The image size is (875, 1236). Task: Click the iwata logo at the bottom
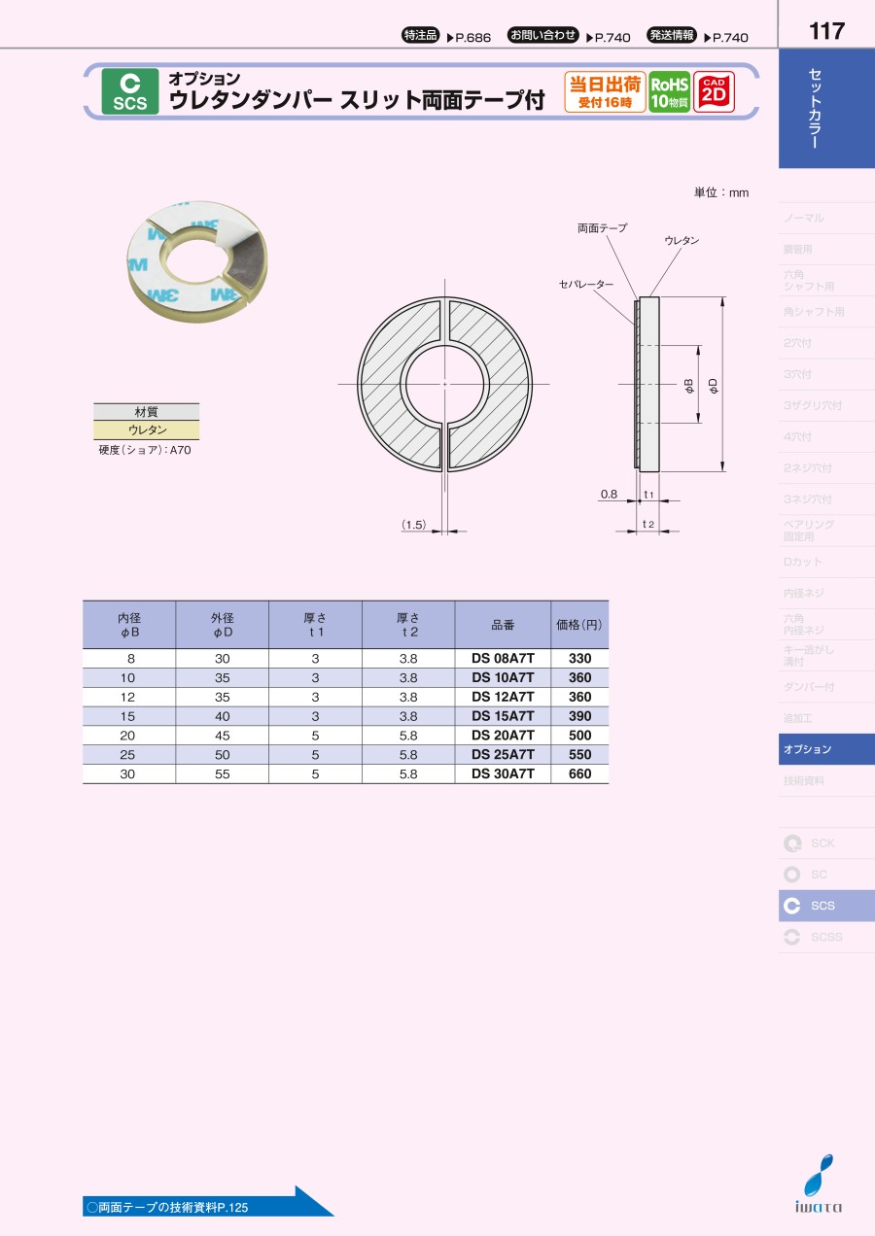point(822,1185)
